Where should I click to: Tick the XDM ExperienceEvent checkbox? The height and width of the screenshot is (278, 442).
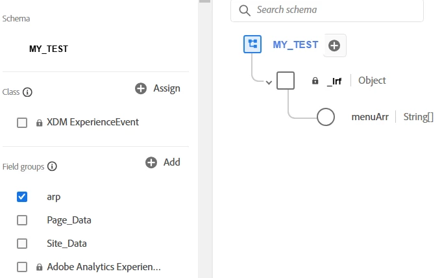[x=22, y=122]
